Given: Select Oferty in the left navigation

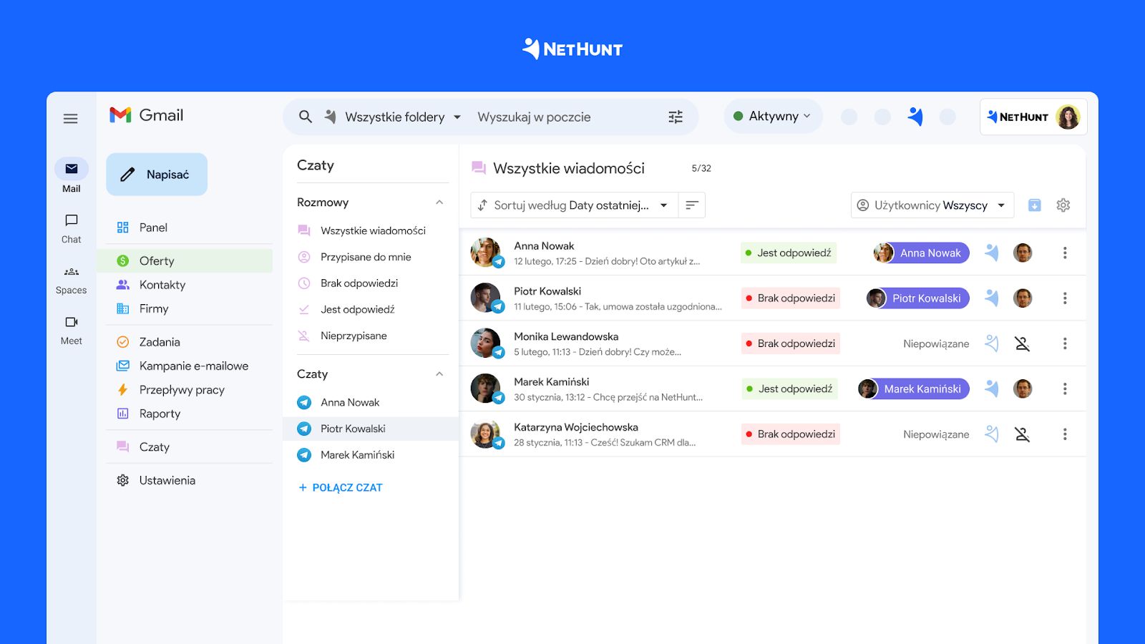Looking at the screenshot, I should [157, 261].
